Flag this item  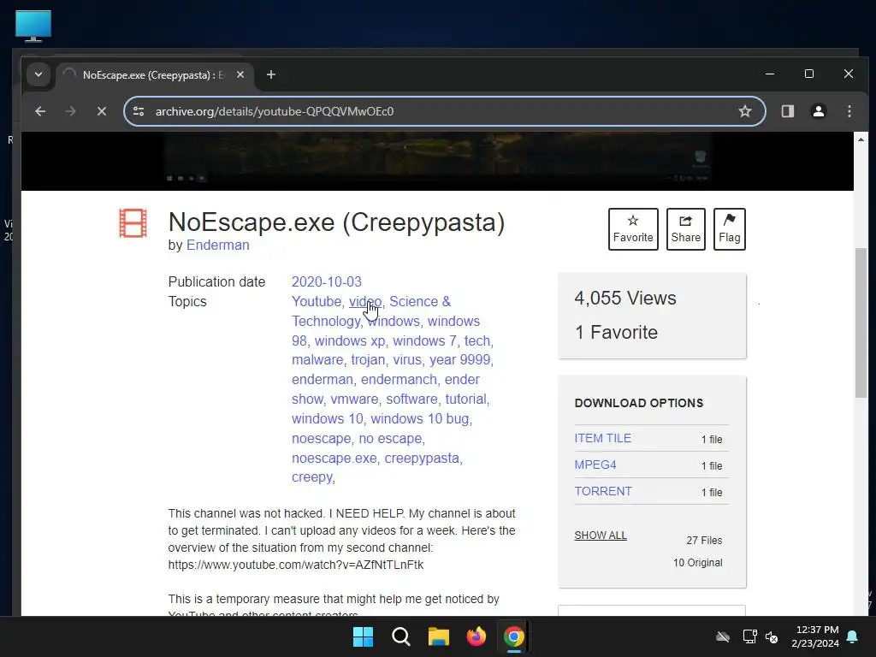click(x=729, y=229)
